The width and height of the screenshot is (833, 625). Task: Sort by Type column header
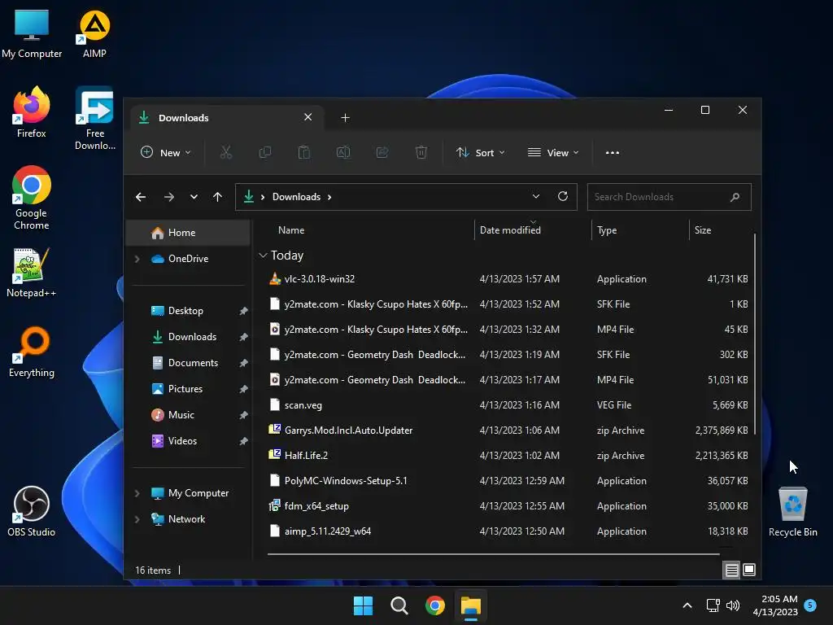point(607,230)
